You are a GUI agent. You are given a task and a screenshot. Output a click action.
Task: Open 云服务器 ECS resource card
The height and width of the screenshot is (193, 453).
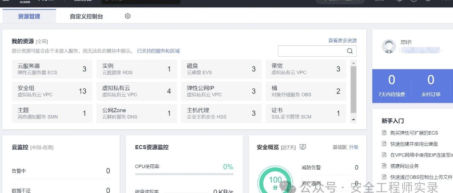coord(52,69)
